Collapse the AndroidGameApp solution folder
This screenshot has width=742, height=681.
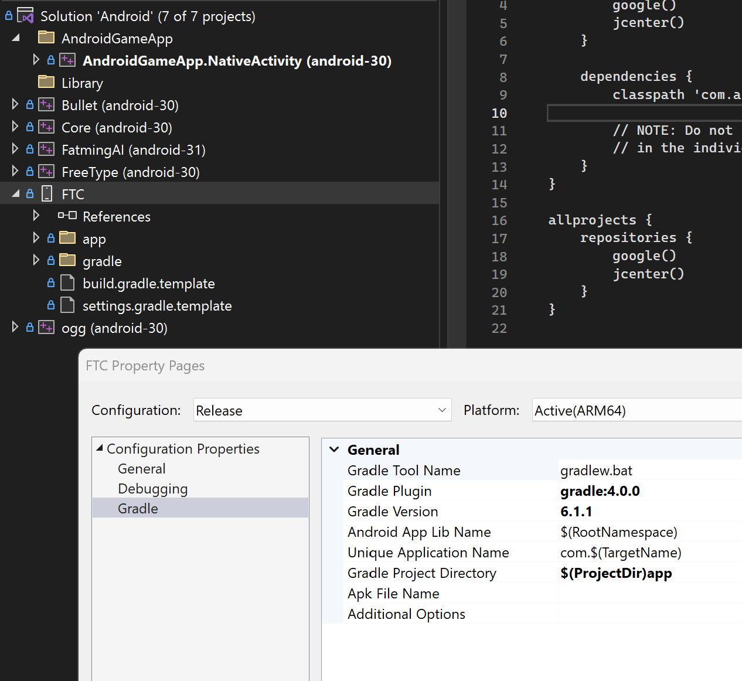16,38
